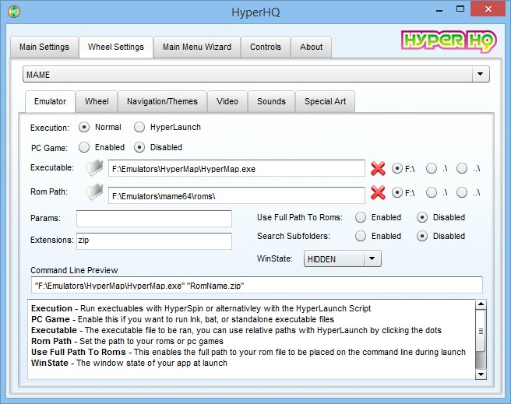Open the Main Menu Wizard tab
The height and width of the screenshot is (404, 511).
tap(197, 47)
